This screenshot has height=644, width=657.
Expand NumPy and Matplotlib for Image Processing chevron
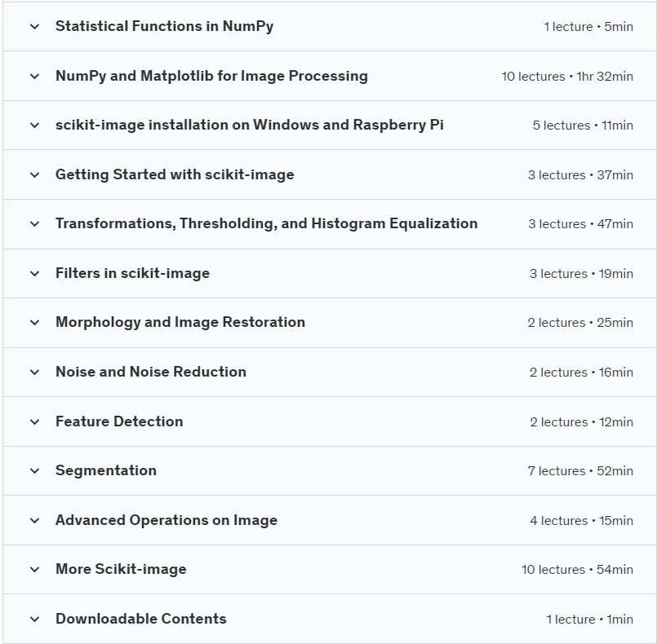tap(35, 77)
